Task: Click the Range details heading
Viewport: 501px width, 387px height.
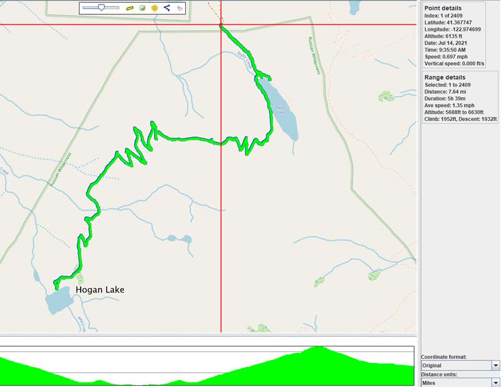Action: pyautogui.click(x=445, y=77)
